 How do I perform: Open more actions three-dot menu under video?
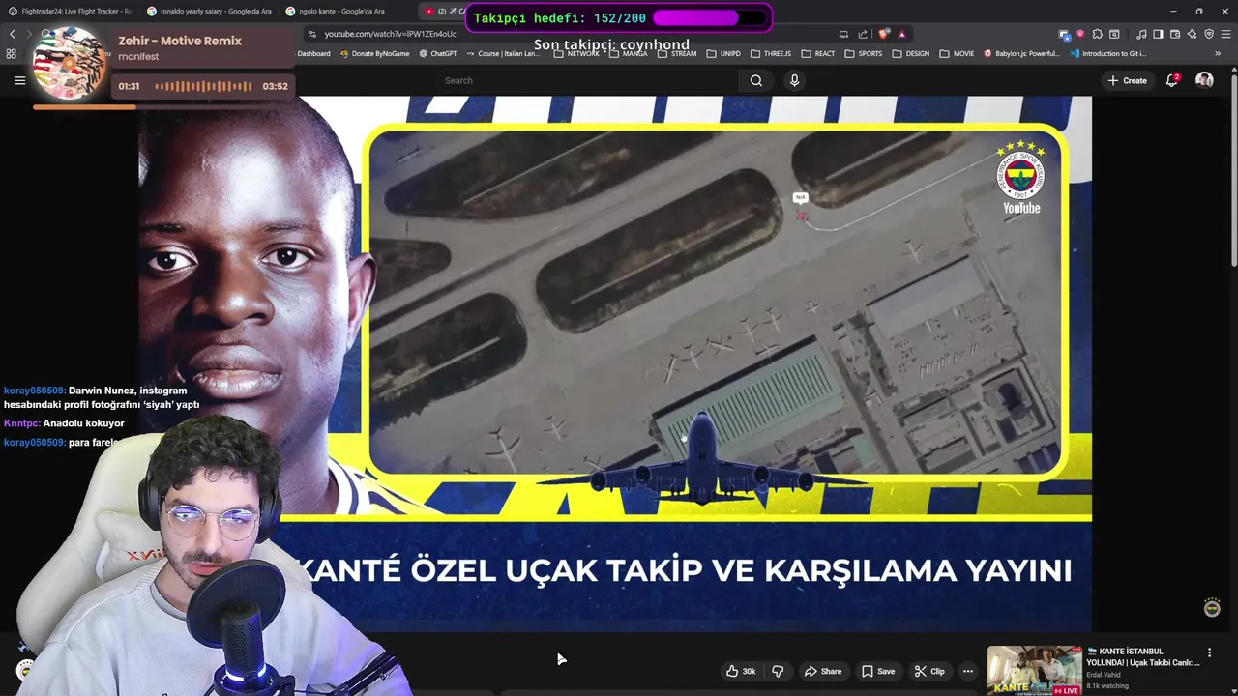967,671
